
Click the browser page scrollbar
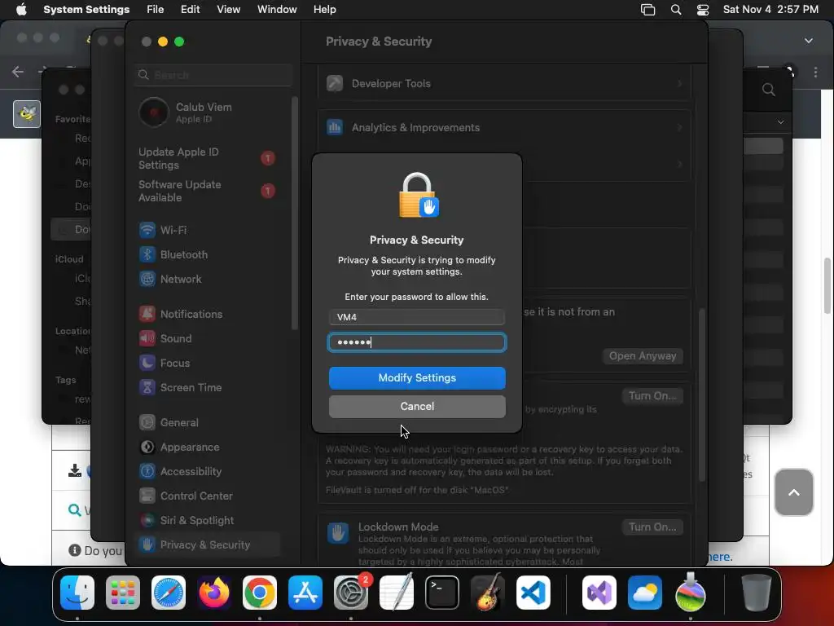pyautogui.click(x=827, y=286)
